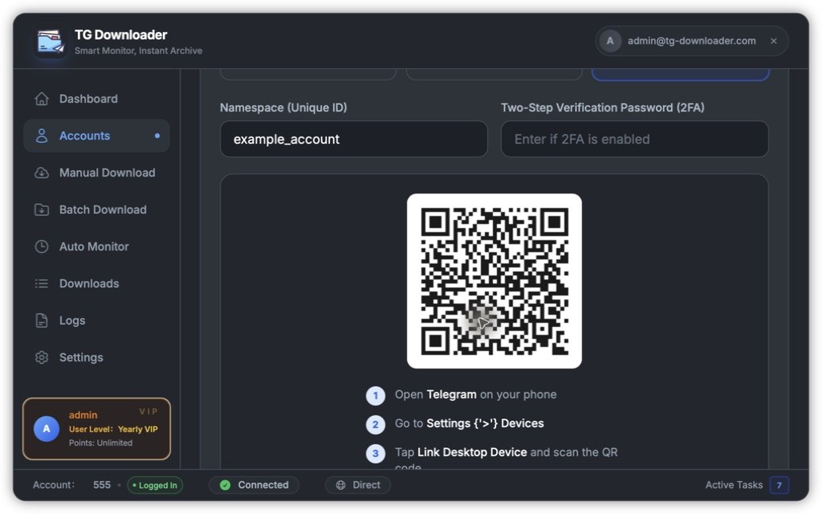
Task: Open the admin Yearly VIP user card
Action: click(96, 429)
